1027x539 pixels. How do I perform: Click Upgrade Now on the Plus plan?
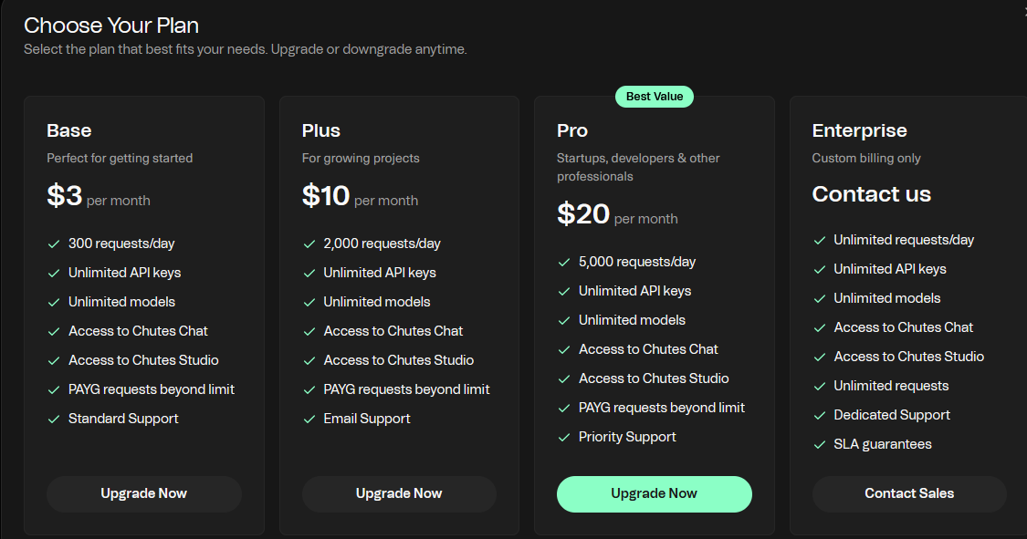coord(399,493)
